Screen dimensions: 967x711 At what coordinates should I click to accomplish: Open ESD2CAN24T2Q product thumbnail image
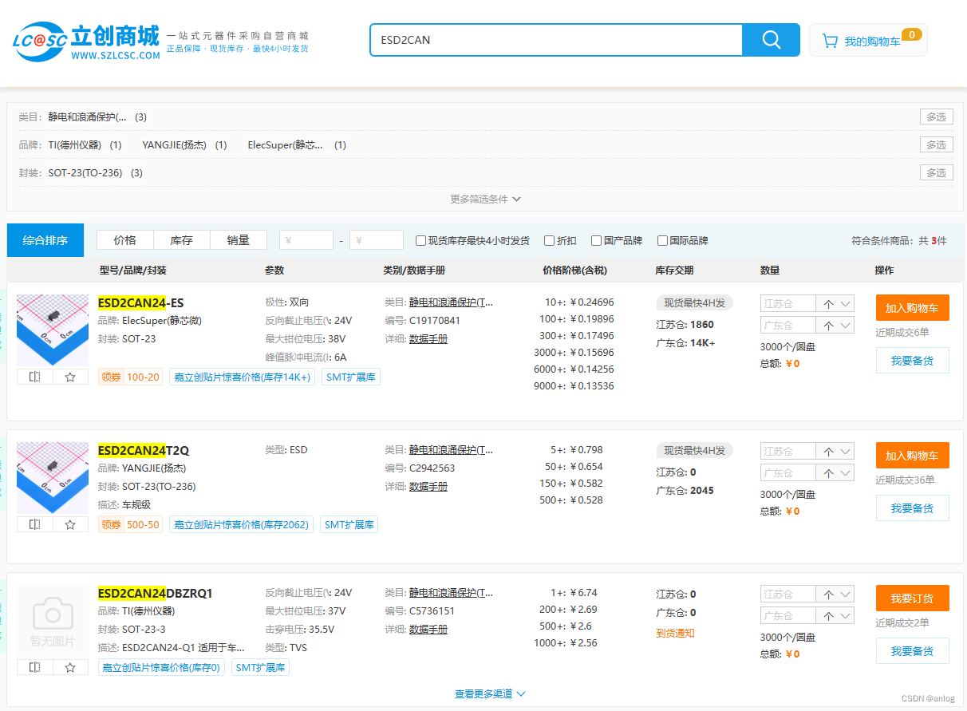point(53,478)
